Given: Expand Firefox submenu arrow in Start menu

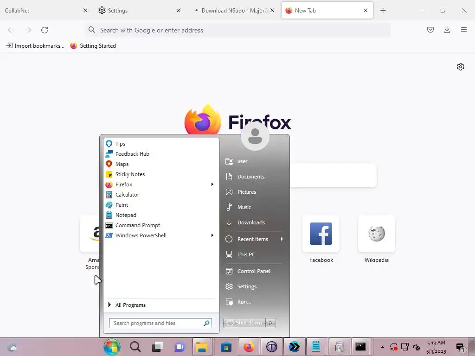Looking at the screenshot, I should (x=212, y=184).
